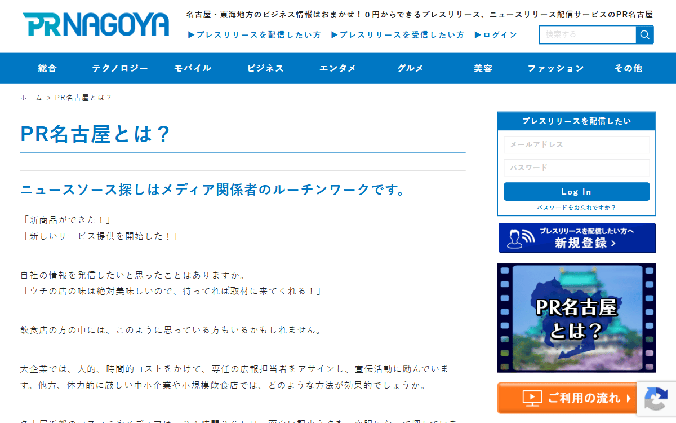The image size is (676, 423).
Task: Open the ログイン link in header
Action: click(x=496, y=35)
